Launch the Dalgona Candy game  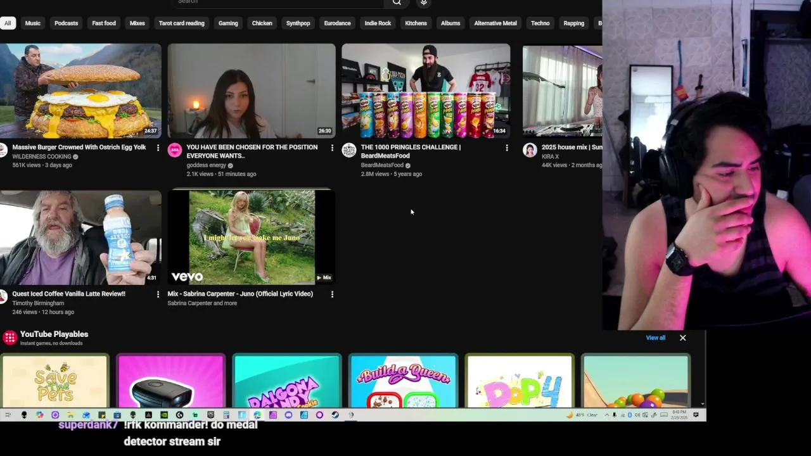click(287, 381)
